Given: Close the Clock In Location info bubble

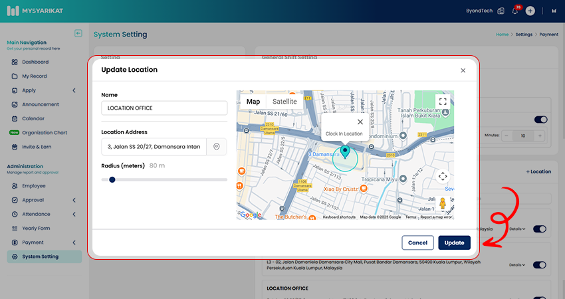Looking at the screenshot, I should click(x=360, y=122).
